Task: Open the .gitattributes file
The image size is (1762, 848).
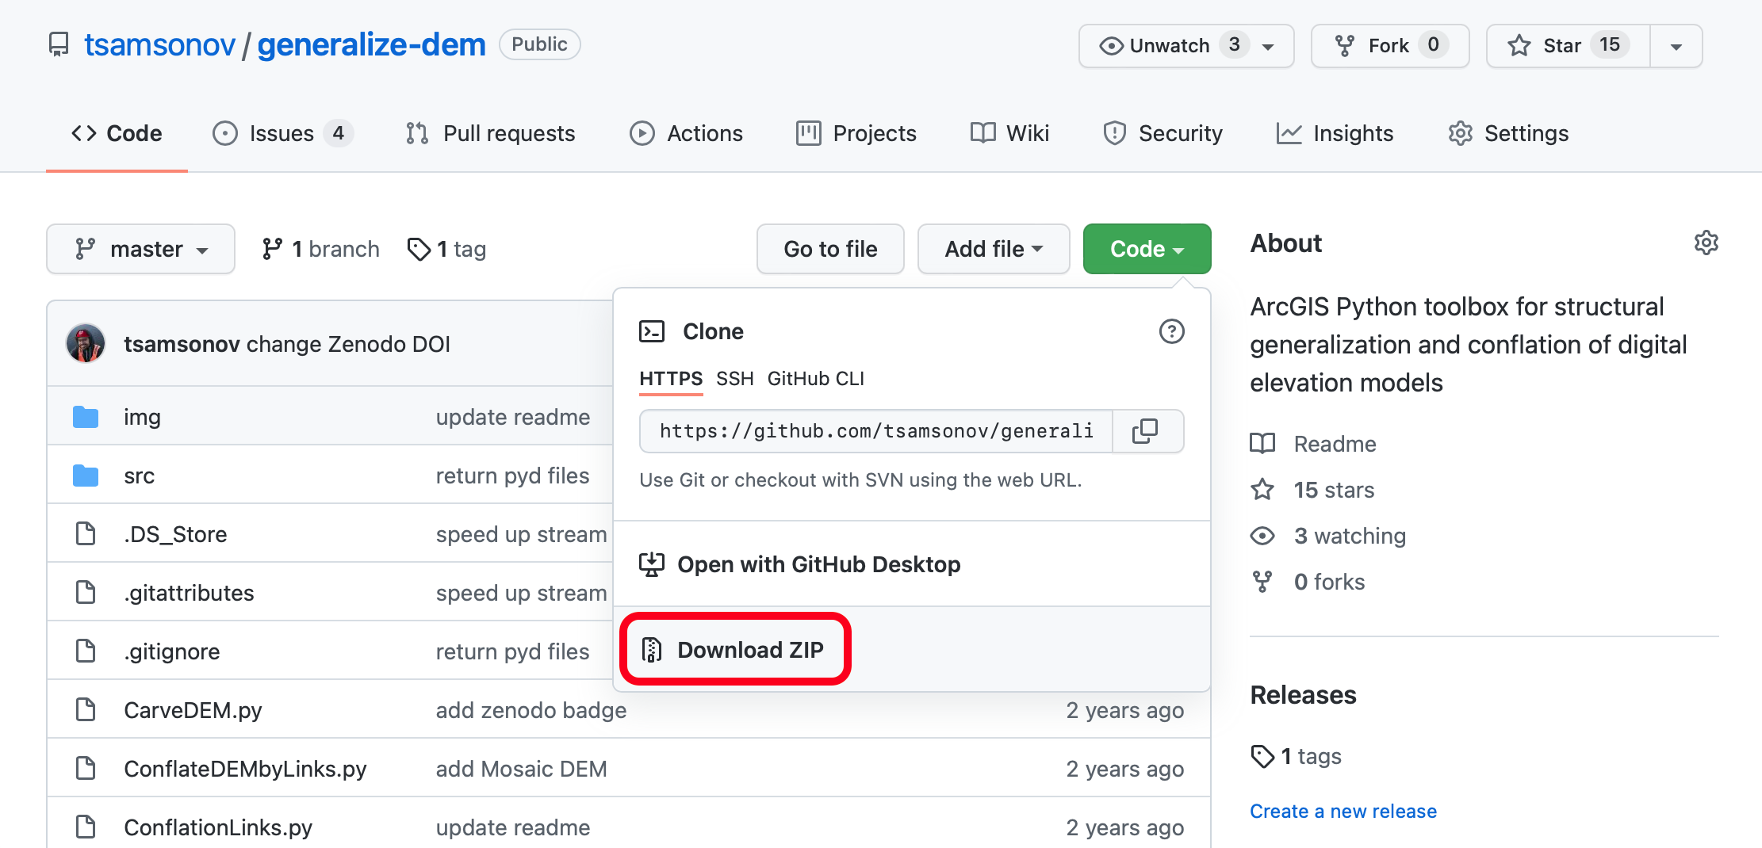Action: pyautogui.click(x=189, y=593)
